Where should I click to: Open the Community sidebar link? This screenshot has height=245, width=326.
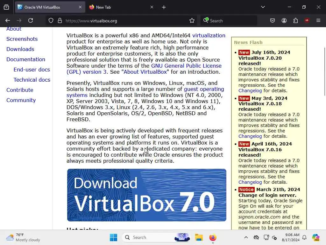pos(21,100)
